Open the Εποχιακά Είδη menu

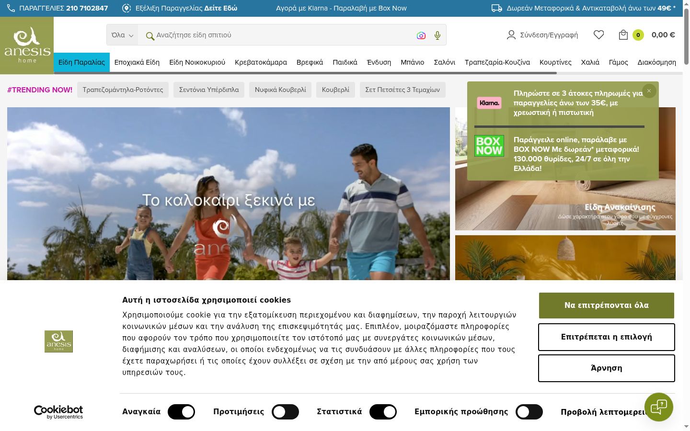tap(137, 62)
